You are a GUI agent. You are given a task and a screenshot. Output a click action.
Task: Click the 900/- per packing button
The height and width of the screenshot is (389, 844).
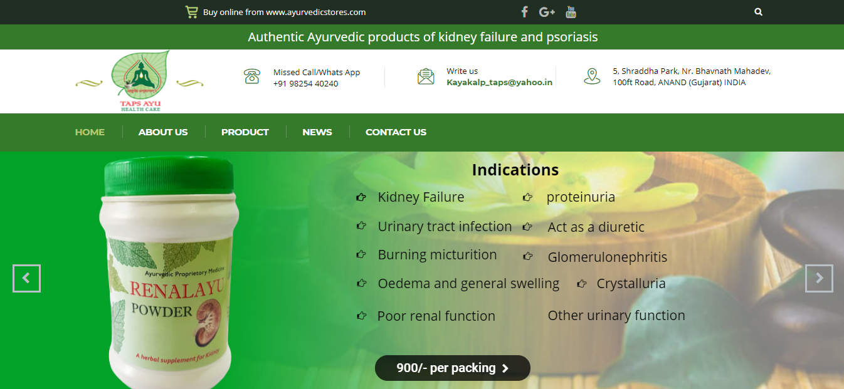[452, 368]
